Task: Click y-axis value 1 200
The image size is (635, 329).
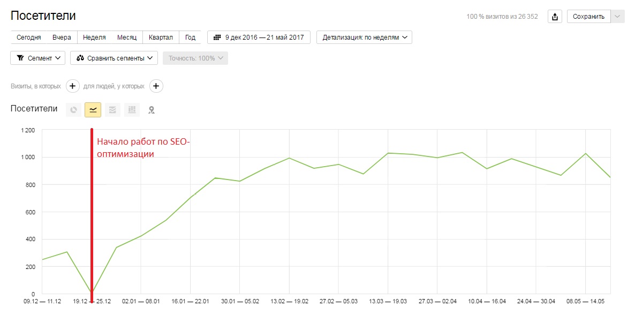Action: pyautogui.click(x=28, y=130)
